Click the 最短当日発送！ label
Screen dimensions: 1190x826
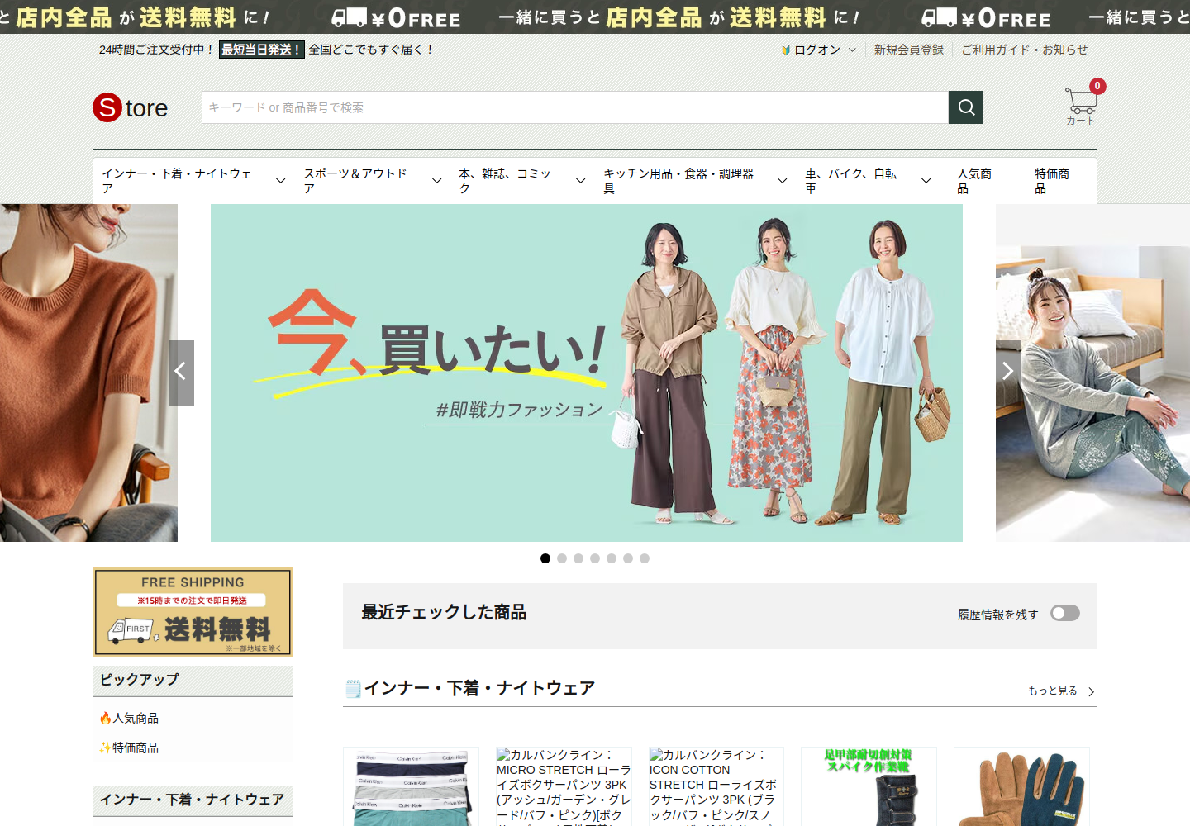[261, 50]
